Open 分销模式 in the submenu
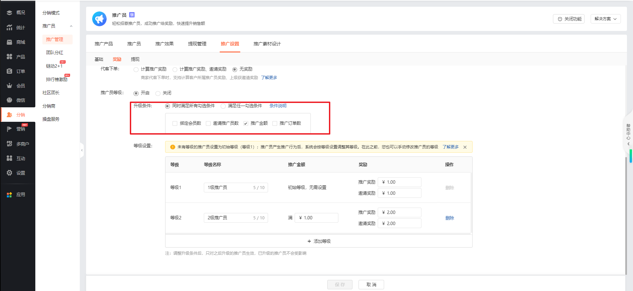Image resolution: width=633 pixels, height=291 pixels. coord(51,13)
